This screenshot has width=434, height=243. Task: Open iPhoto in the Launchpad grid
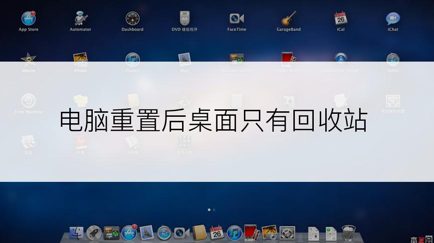80,59
